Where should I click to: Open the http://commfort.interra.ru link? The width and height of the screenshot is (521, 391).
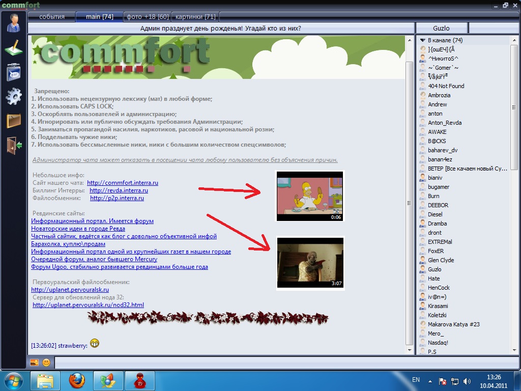pos(122,183)
